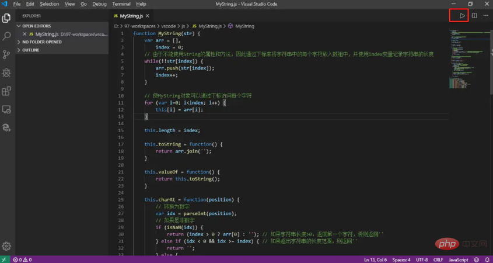The height and width of the screenshot is (263, 493).
Task: Open the Source Control view
Action: (x=7, y=54)
